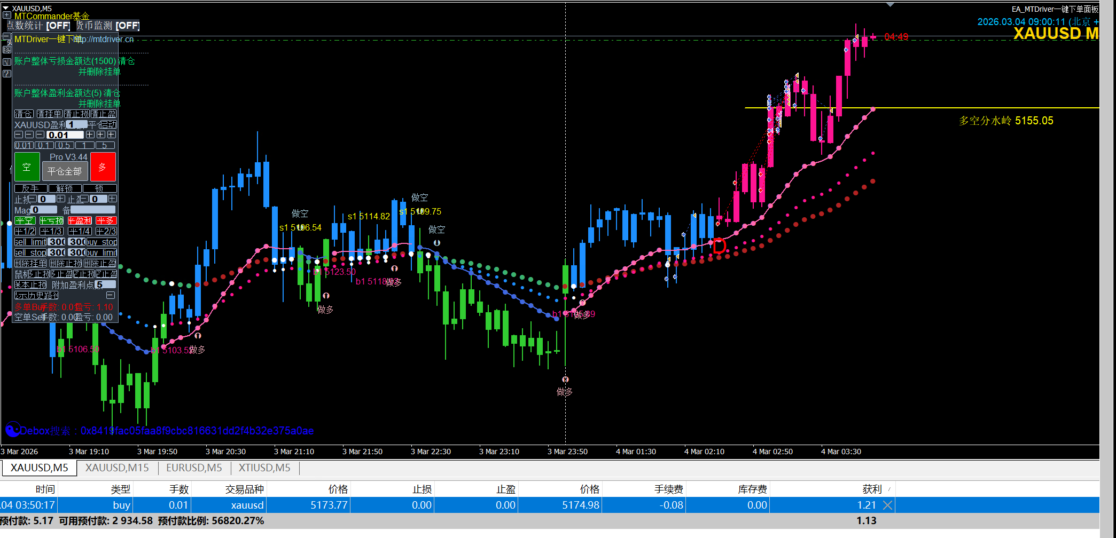This screenshot has height=538, width=1116.
Task: Click the question mark help icon
Action: click(7, 74)
